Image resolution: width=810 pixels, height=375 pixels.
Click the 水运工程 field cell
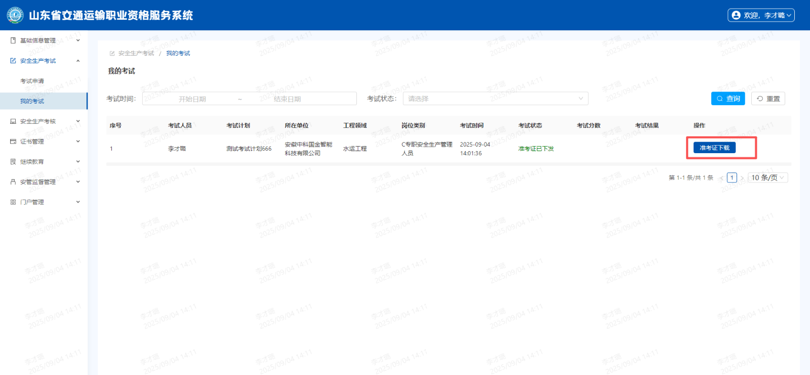(x=355, y=149)
